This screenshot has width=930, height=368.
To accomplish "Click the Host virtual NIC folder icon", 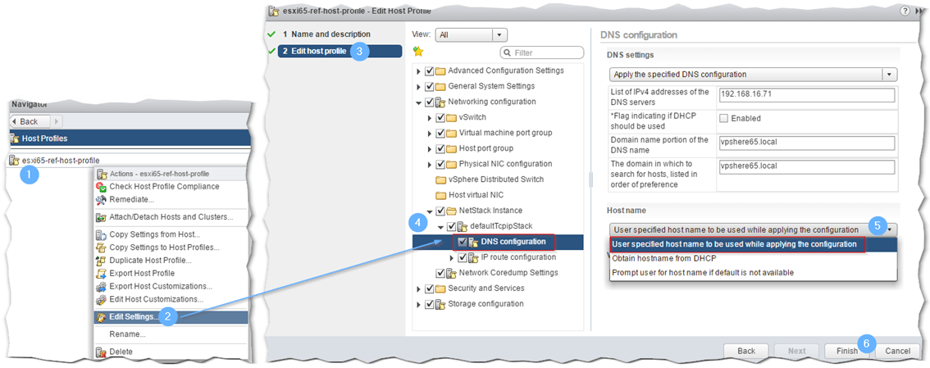I will point(440,195).
